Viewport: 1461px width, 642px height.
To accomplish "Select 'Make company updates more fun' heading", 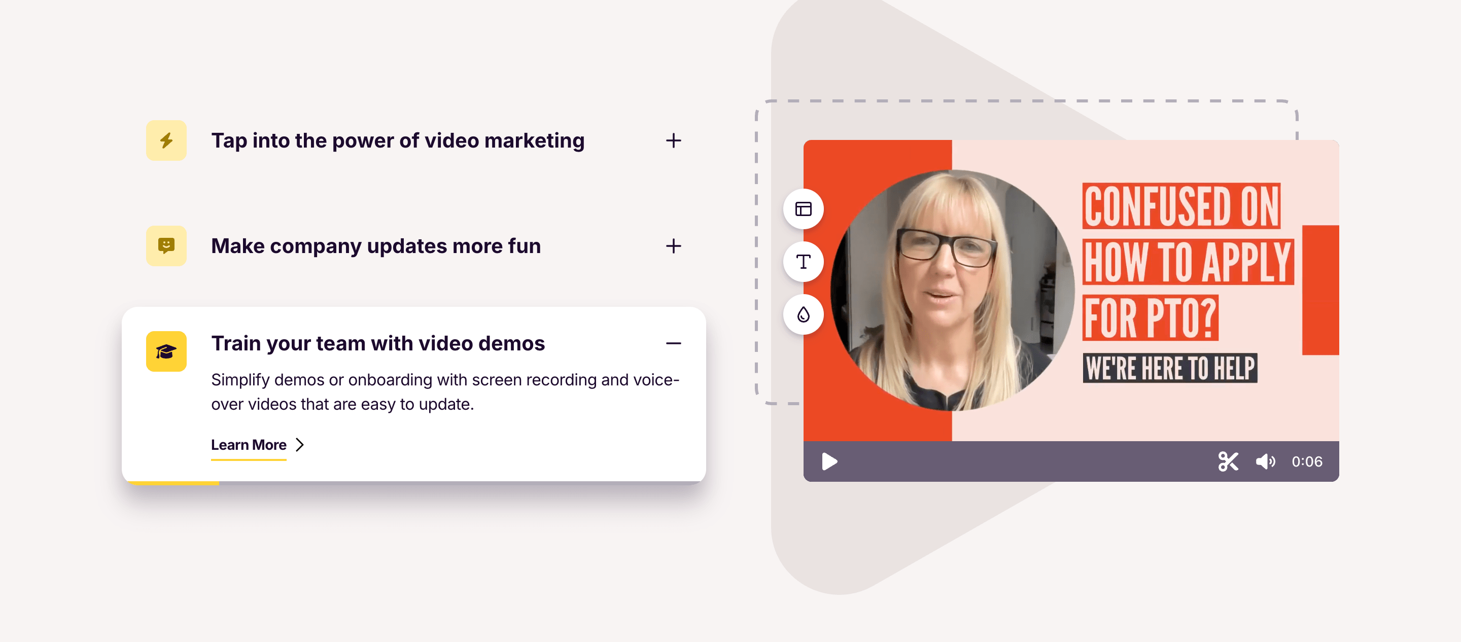I will pos(375,246).
